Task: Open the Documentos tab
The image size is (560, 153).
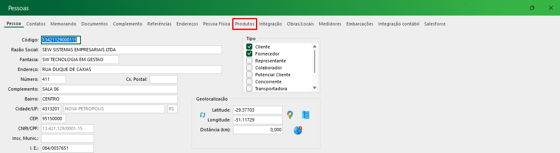Action: pos(94,24)
